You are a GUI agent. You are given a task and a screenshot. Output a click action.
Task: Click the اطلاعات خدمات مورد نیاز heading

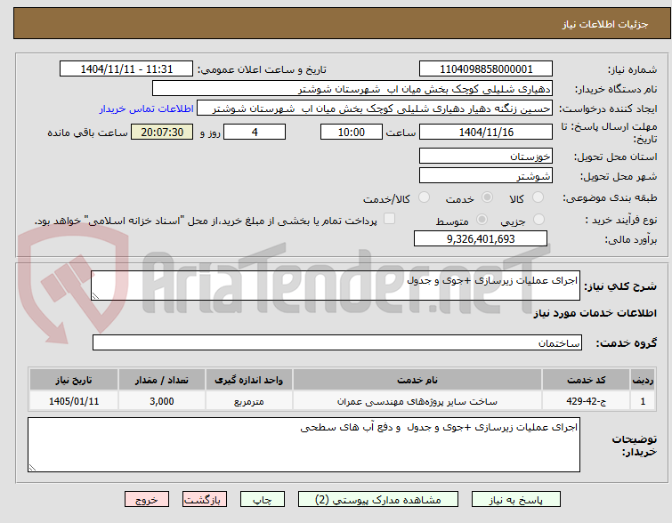pos(595,313)
